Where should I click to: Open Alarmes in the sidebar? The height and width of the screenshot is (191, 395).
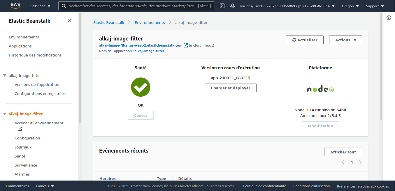[x=22, y=174]
